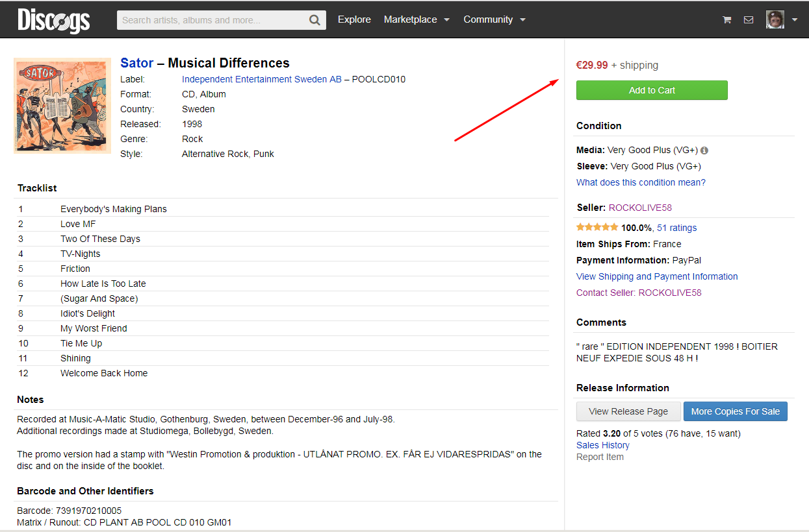Click the Media: Very Good Plus text
This screenshot has height=532, width=809.
click(637, 150)
